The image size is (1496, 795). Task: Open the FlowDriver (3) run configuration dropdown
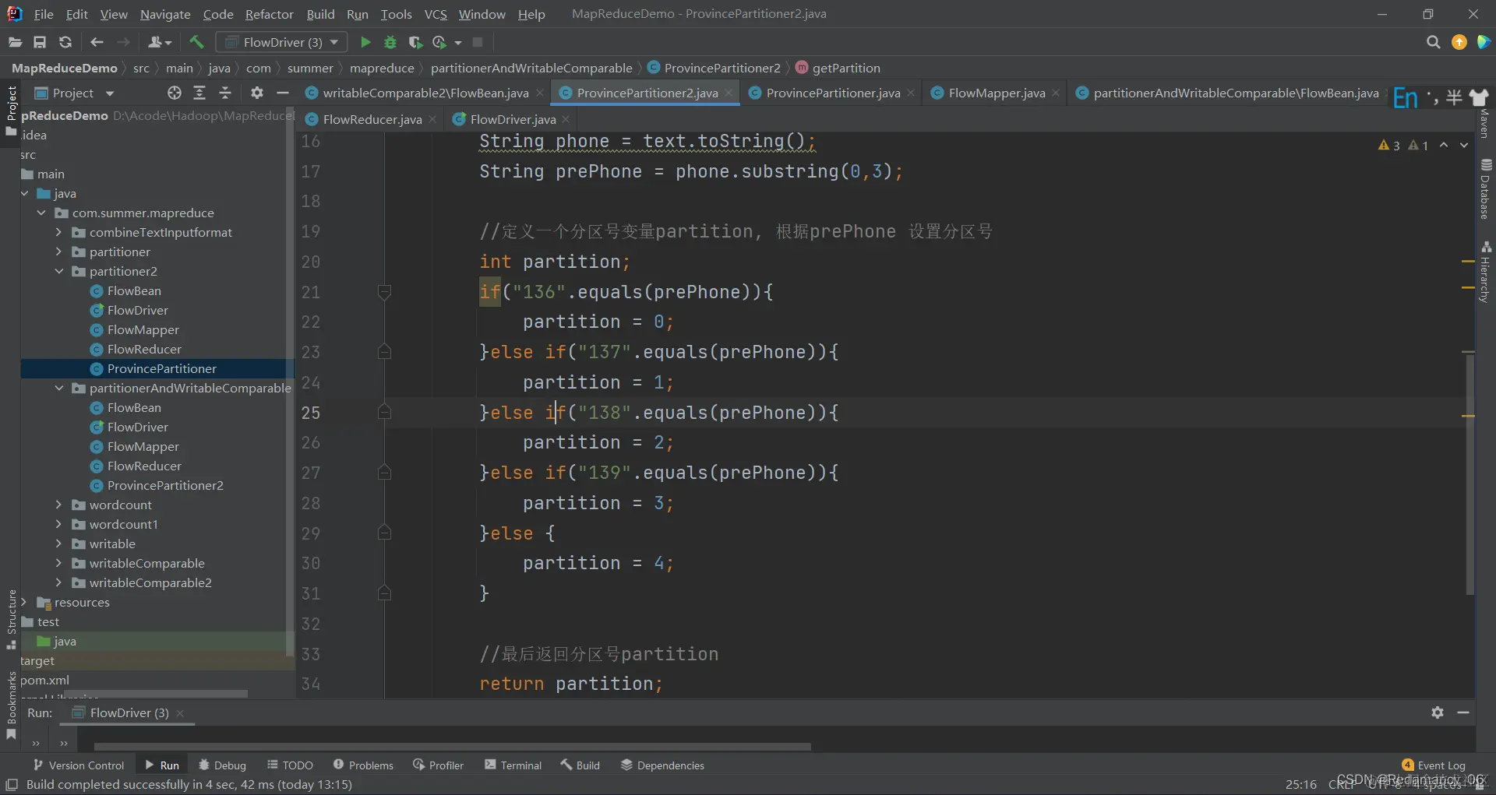pyautogui.click(x=281, y=42)
